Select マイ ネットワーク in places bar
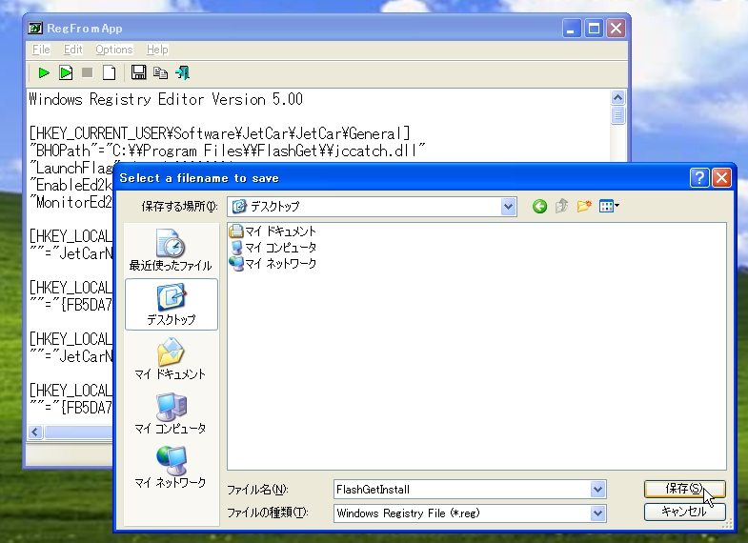This screenshot has width=748, height=543. click(x=171, y=467)
